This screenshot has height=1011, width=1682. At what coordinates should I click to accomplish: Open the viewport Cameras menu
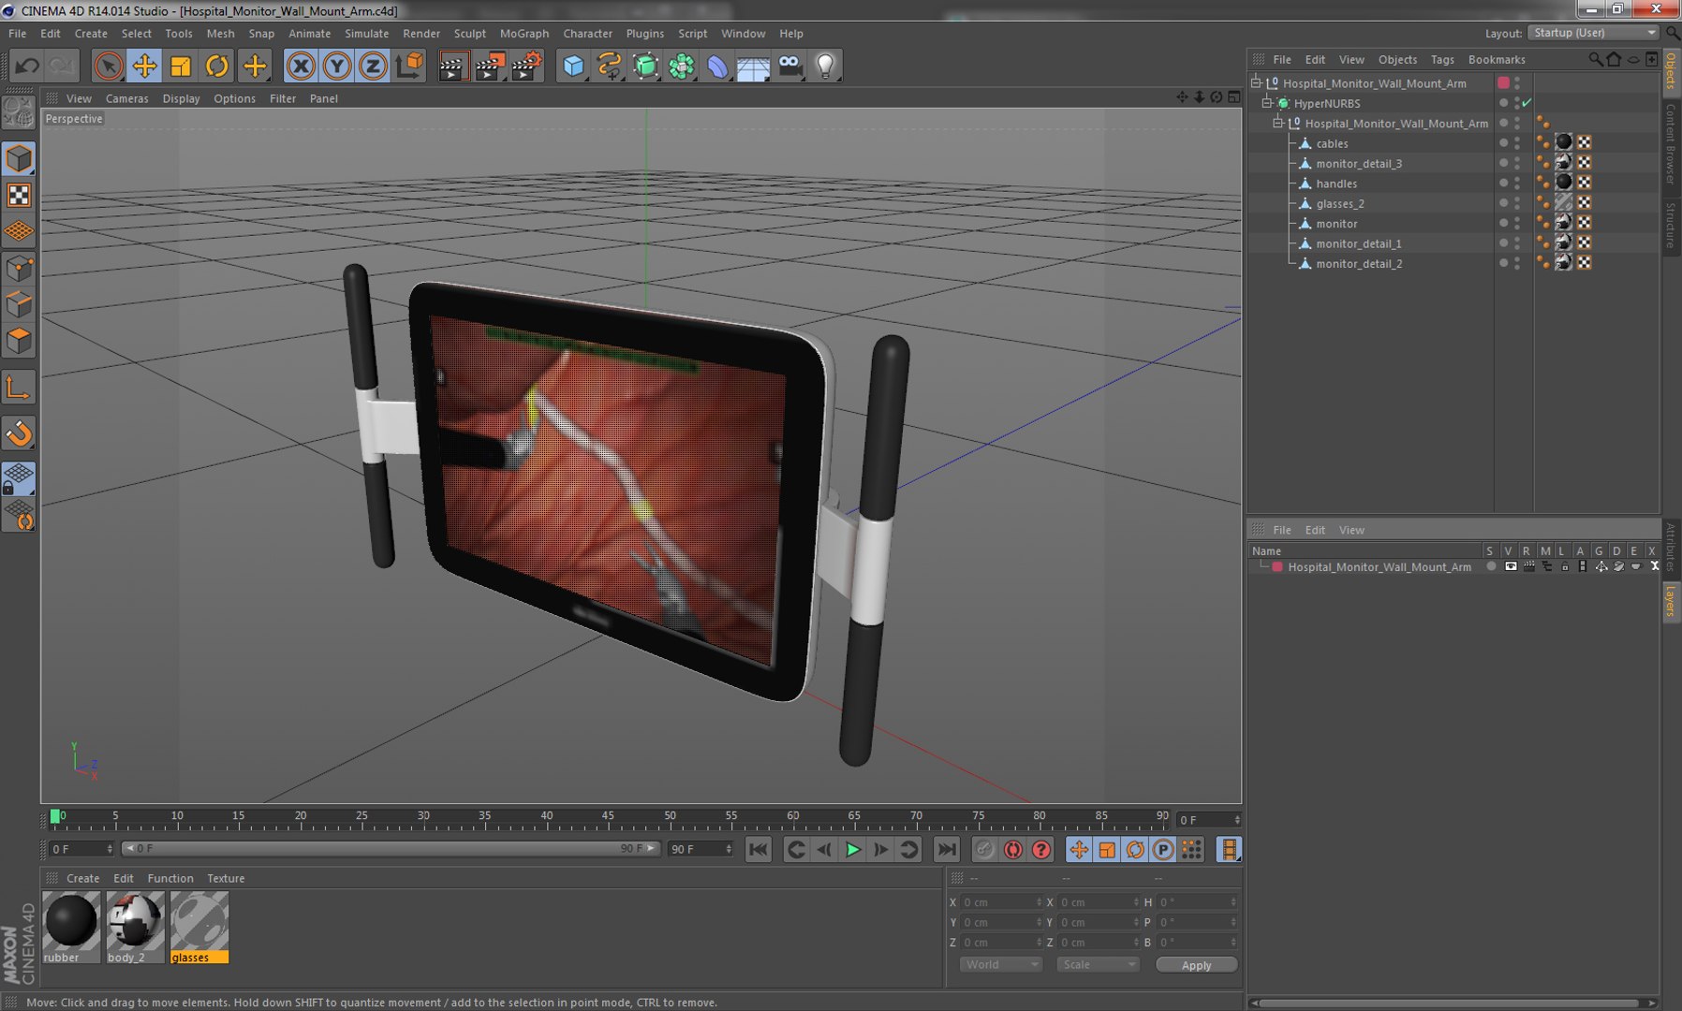(126, 98)
